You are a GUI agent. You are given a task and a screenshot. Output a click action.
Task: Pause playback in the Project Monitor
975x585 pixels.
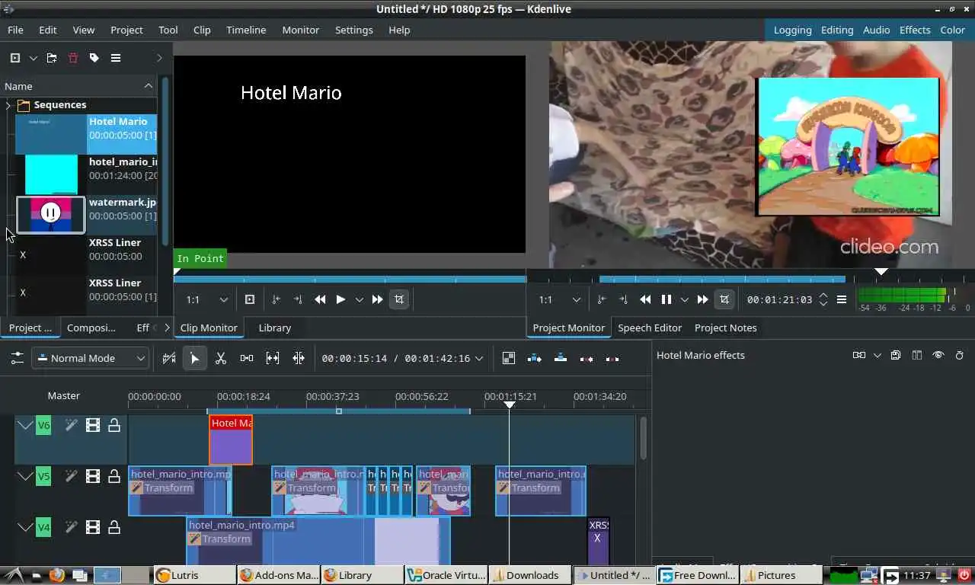tap(667, 299)
